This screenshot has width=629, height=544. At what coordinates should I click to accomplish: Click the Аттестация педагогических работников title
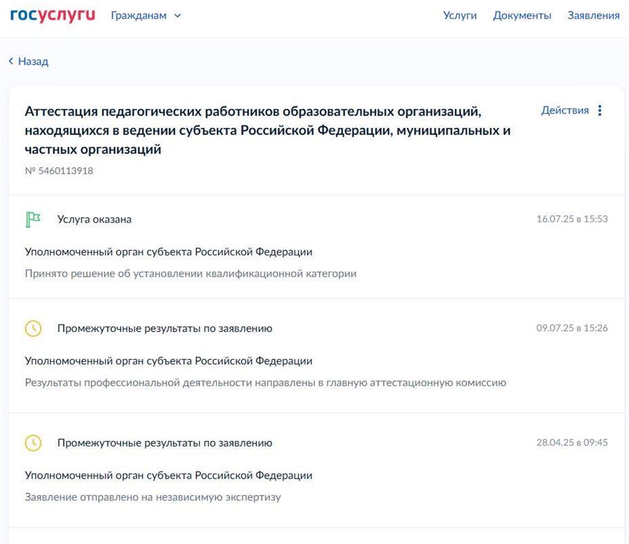(267, 130)
